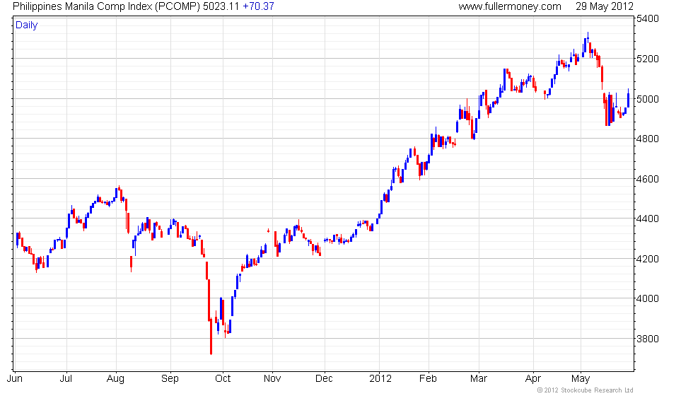Open the www.fullermoney.com link
Viewport: 693px width, 396px height.
tap(510, 6)
